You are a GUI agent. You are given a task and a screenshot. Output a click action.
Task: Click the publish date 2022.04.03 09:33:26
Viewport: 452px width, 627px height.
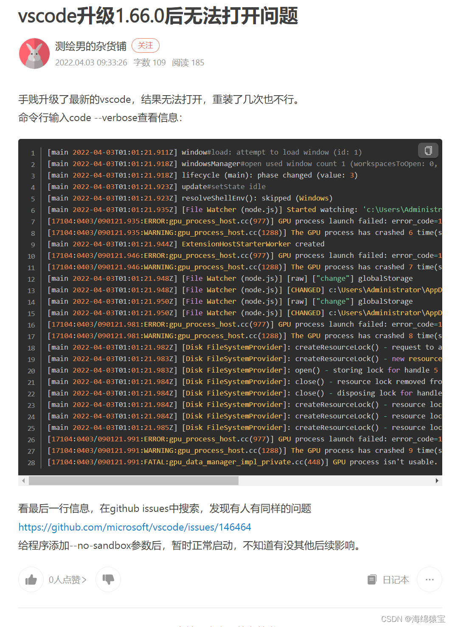pos(91,62)
